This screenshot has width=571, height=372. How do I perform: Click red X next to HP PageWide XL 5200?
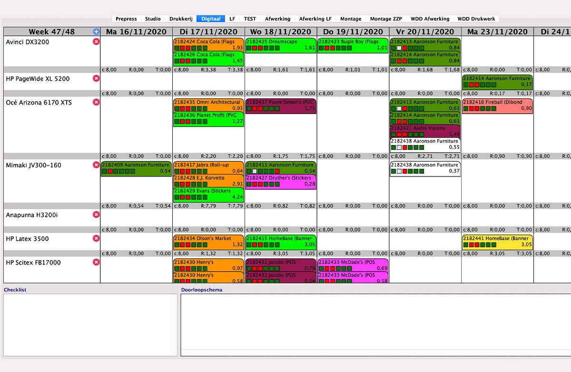tap(96, 78)
